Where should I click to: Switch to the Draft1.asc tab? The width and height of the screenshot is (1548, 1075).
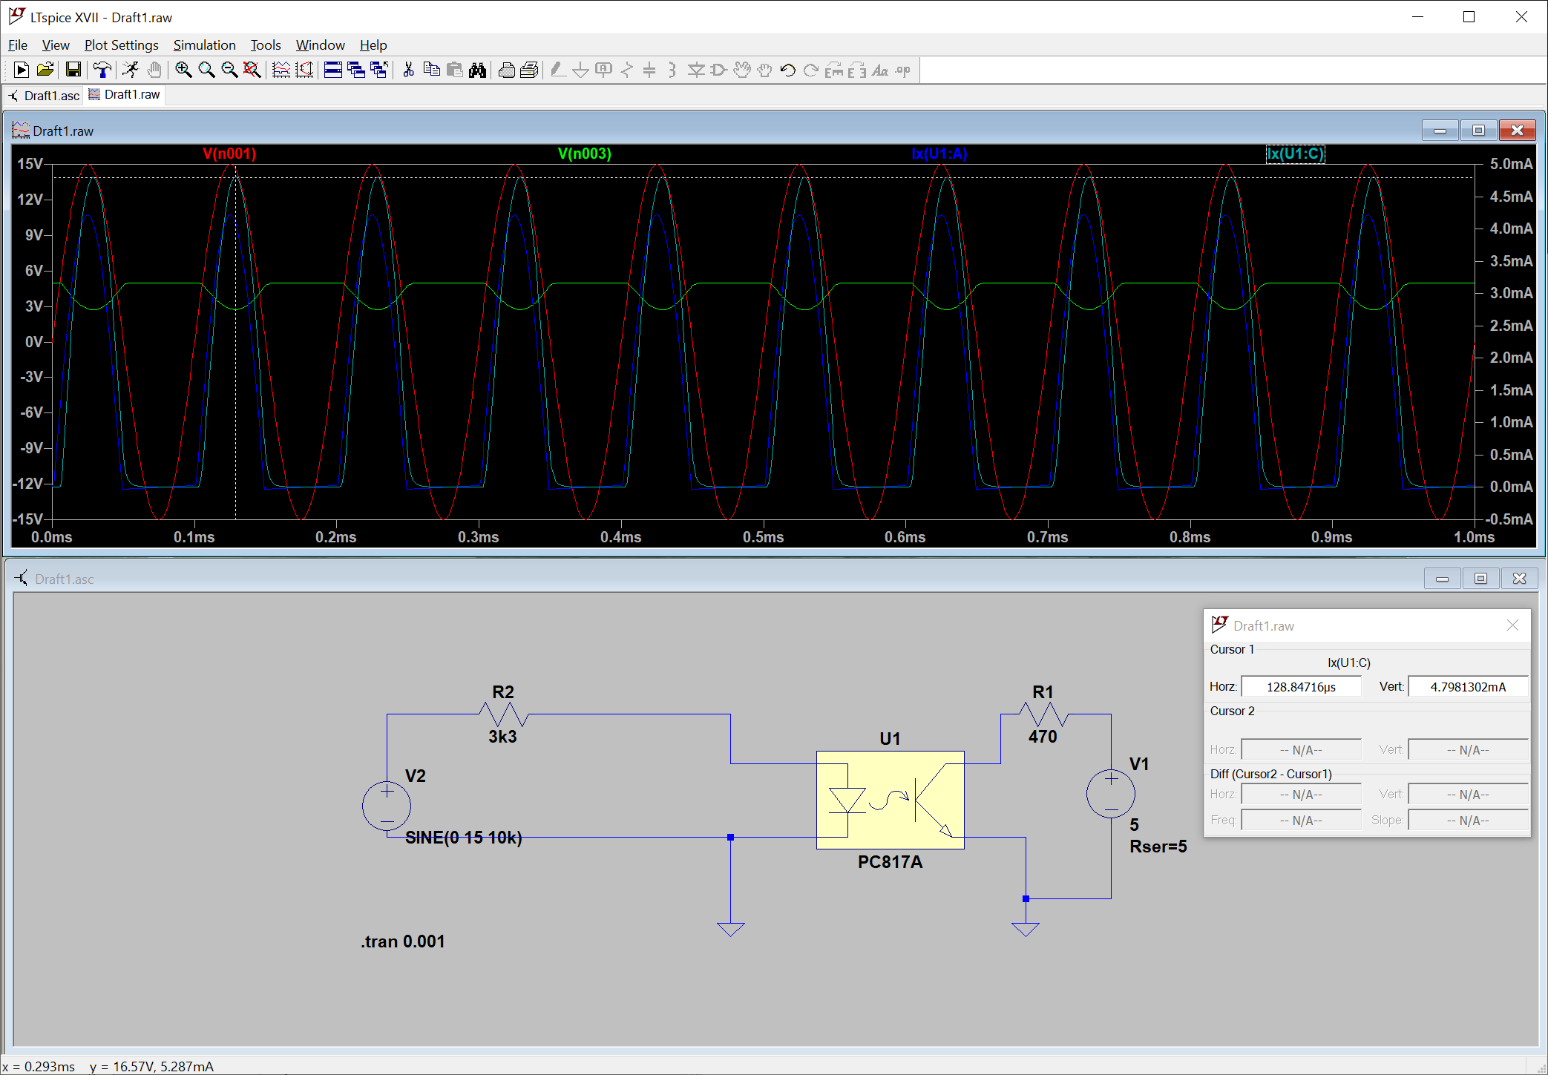coord(44,95)
